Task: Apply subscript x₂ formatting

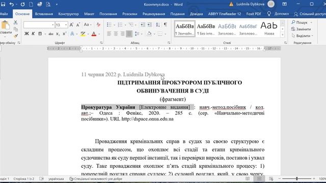Action: pyautogui.click(x=58, y=34)
